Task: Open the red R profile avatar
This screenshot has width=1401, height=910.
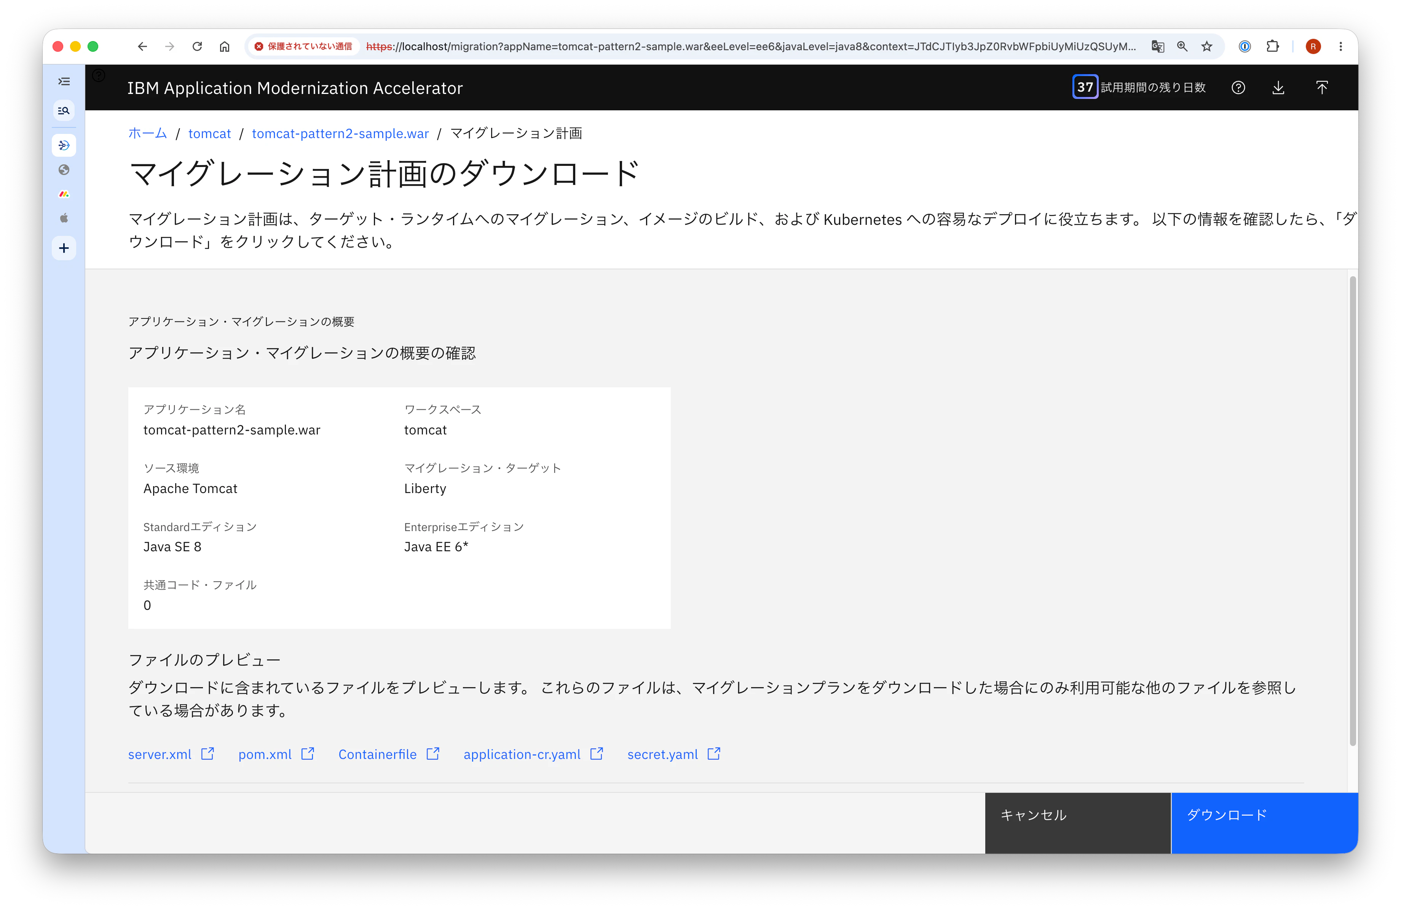Action: tap(1313, 46)
